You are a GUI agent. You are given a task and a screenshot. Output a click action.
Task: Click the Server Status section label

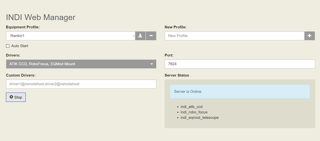point(177,75)
